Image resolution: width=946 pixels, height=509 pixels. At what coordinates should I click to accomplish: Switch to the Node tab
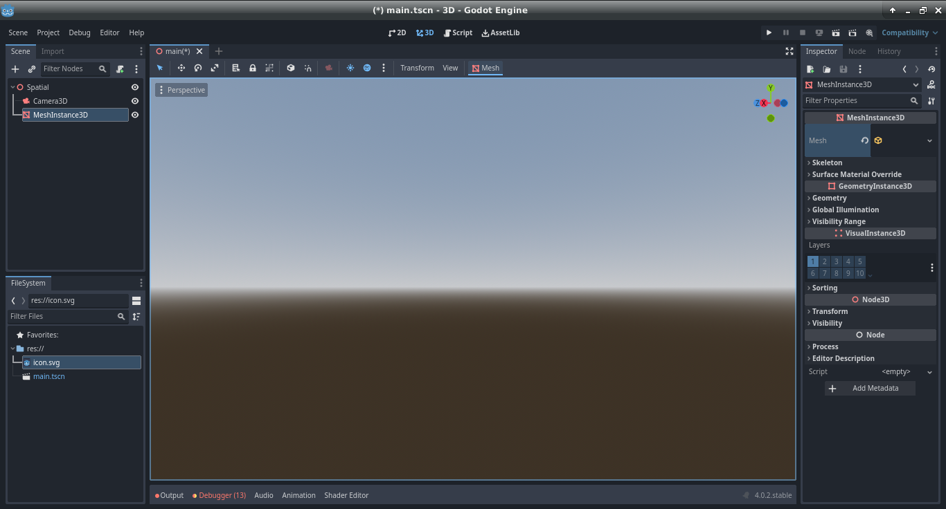pos(857,51)
